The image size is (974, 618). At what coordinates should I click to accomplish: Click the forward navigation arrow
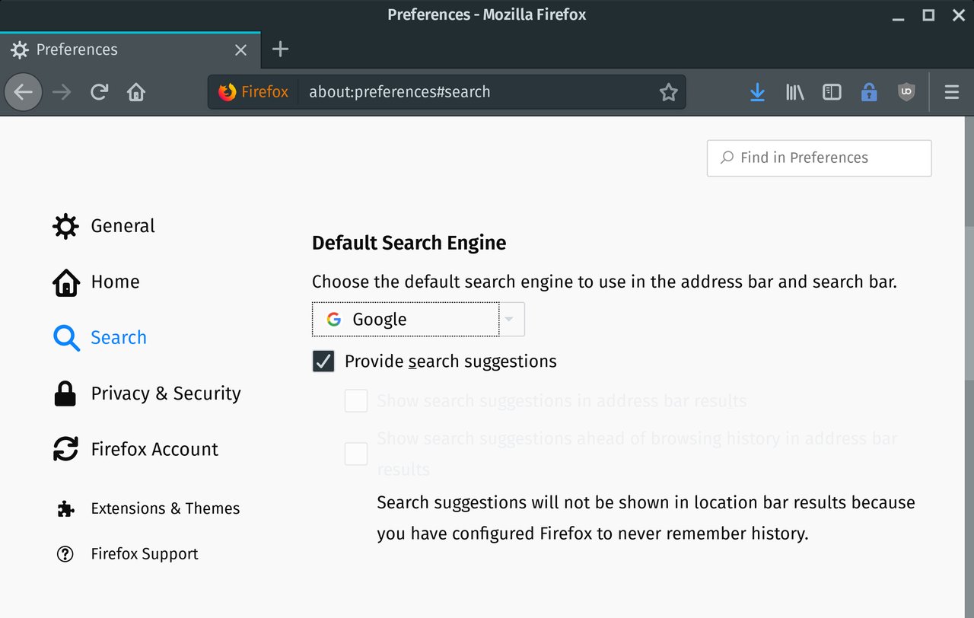click(x=62, y=92)
